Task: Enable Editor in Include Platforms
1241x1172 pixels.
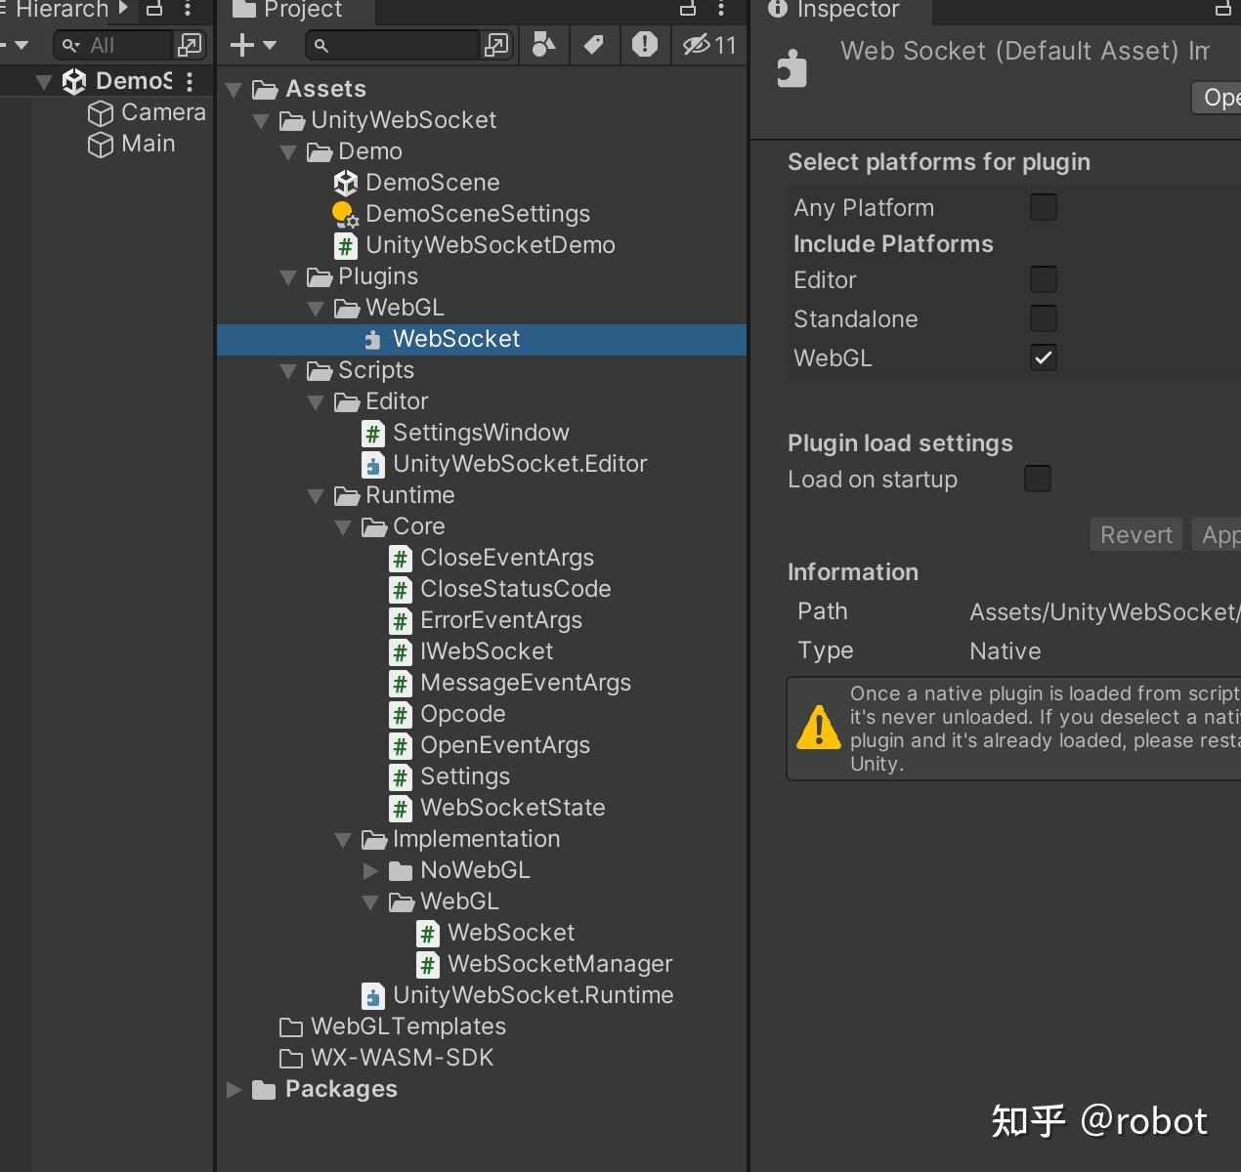Action: point(1044,279)
